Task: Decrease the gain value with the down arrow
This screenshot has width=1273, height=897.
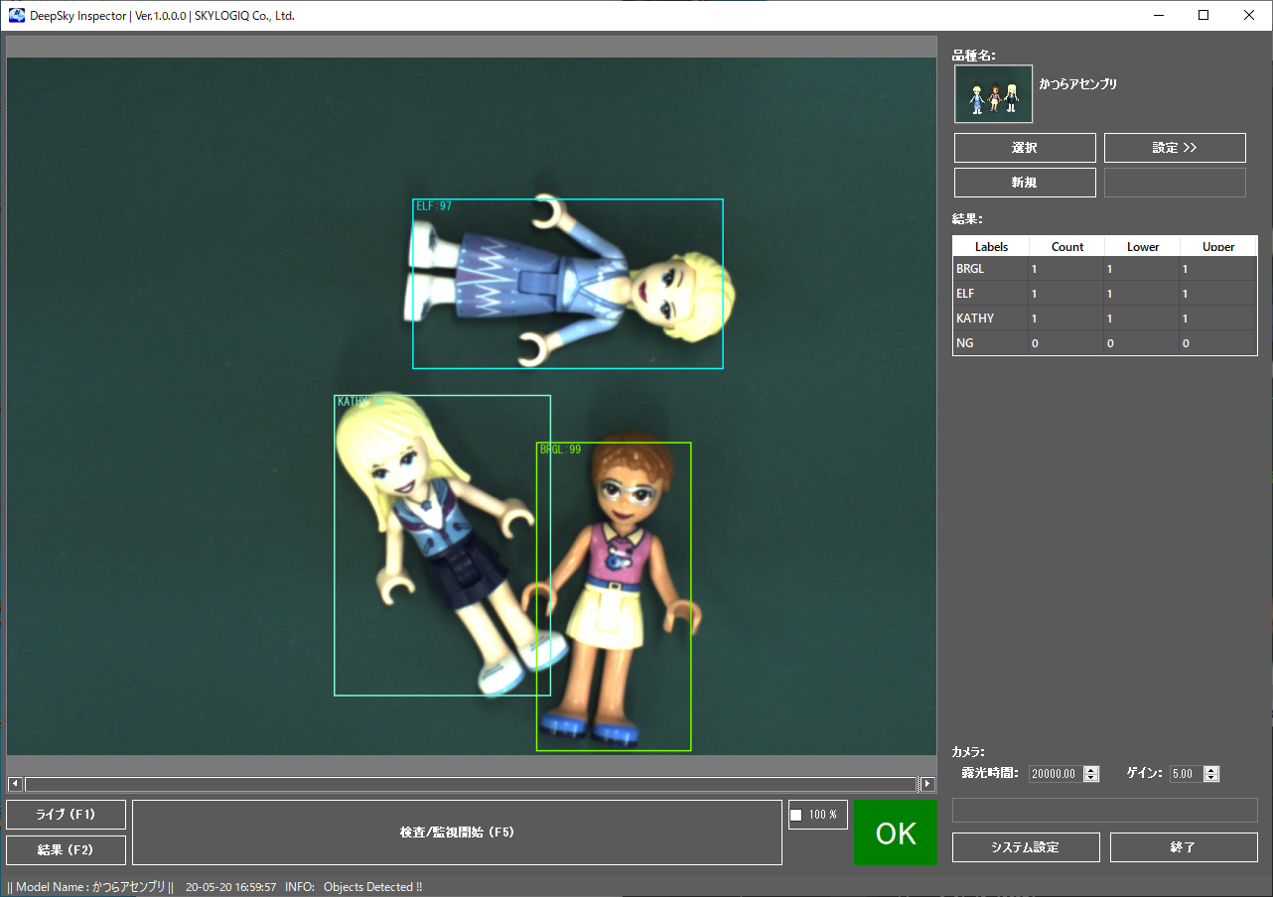Action: [x=1210, y=778]
